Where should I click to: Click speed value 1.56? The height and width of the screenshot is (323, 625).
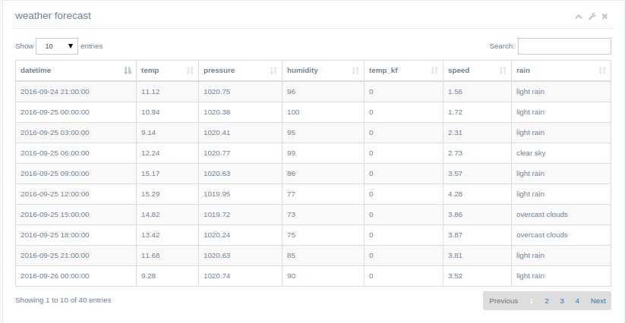(x=455, y=92)
